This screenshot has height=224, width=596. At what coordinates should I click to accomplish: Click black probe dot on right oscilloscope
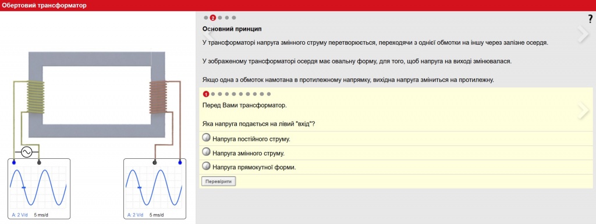point(155,162)
